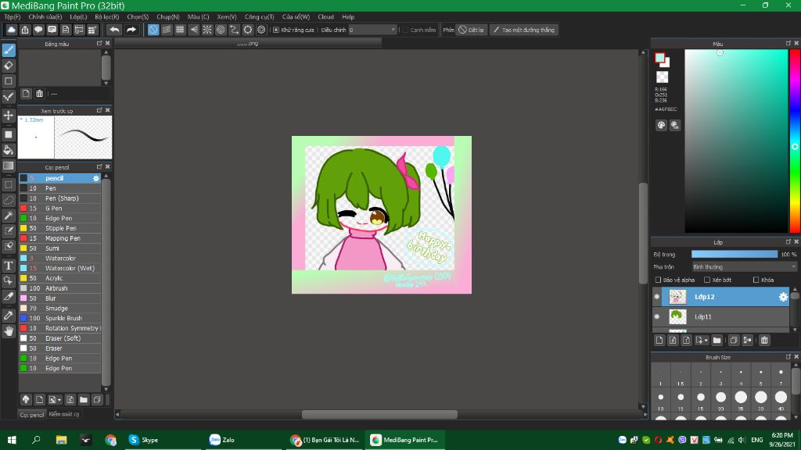Click Tạo một đường thẳng button
801x450 pixels.
[523, 30]
